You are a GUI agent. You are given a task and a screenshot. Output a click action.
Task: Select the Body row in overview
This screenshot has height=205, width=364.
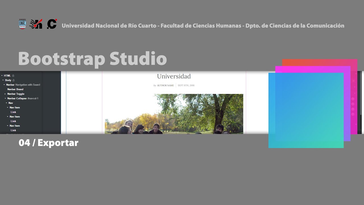coord(21,80)
